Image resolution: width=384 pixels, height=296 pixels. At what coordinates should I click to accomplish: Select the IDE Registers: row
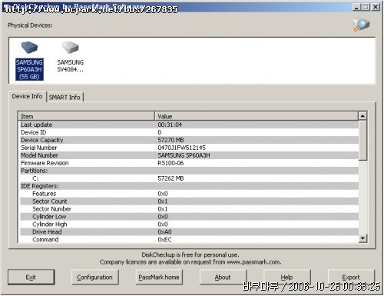pyautogui.click(x=188, y=186)
